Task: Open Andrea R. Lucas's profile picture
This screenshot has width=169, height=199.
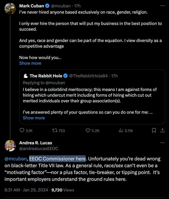Action: click(10, 145)
